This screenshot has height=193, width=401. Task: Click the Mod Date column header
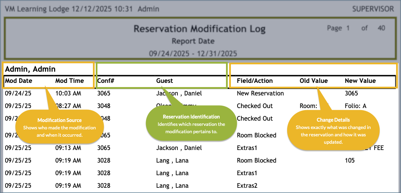(x=19, y=81)
